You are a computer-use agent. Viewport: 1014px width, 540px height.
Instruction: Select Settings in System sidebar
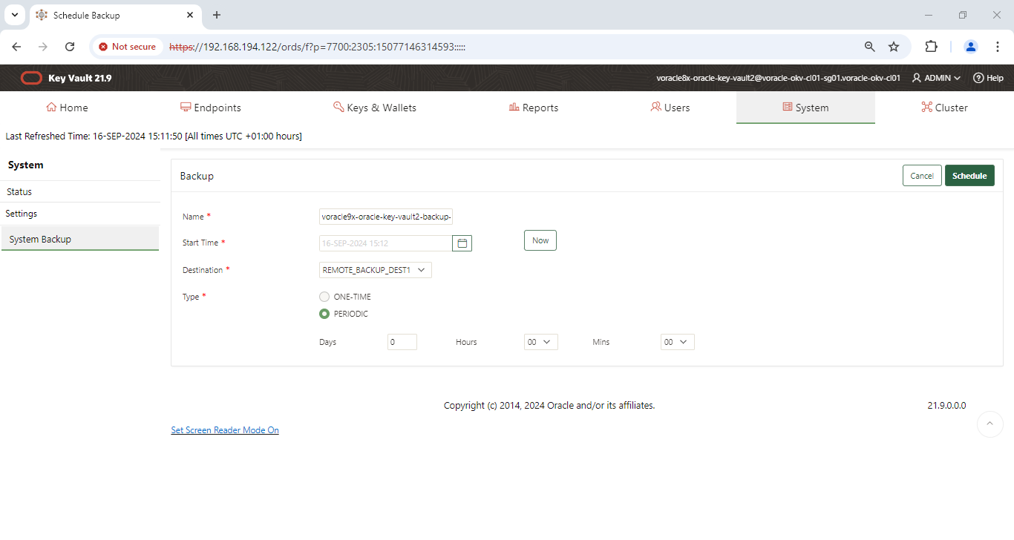point(80,214)
